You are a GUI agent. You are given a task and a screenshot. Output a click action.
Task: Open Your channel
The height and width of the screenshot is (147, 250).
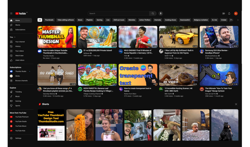(20, 42)
